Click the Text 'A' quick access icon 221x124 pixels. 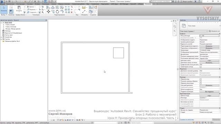(x=35, y=1)
